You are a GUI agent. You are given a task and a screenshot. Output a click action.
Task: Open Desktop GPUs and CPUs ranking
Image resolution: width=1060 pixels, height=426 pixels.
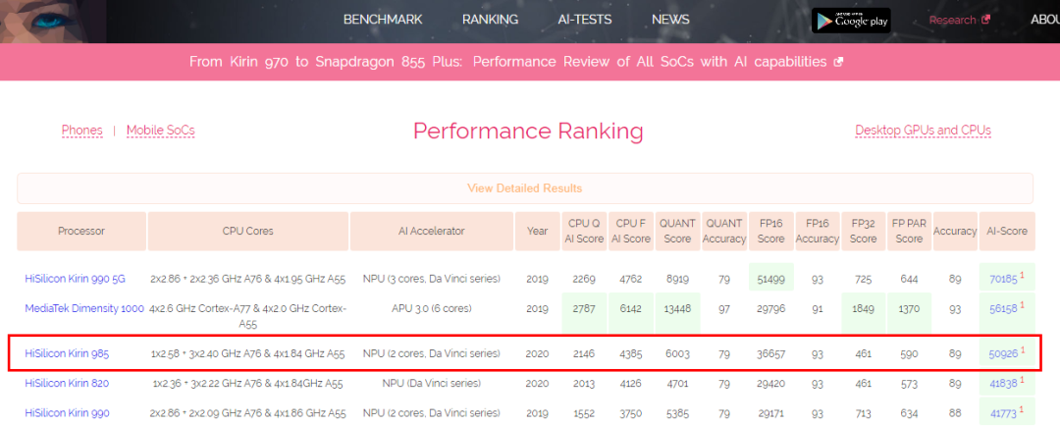tap(924, 130)
